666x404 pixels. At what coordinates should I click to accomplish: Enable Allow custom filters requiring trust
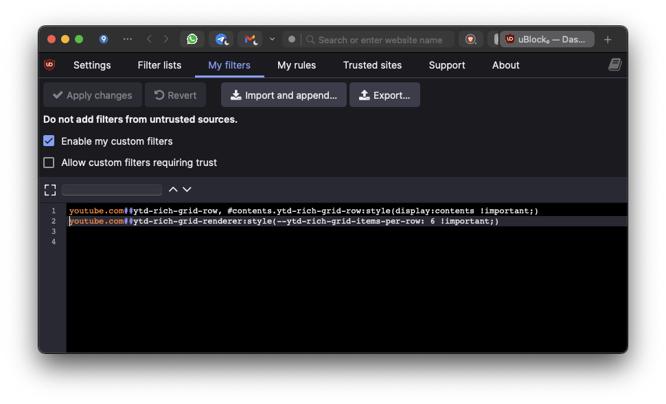pos(49,163)
